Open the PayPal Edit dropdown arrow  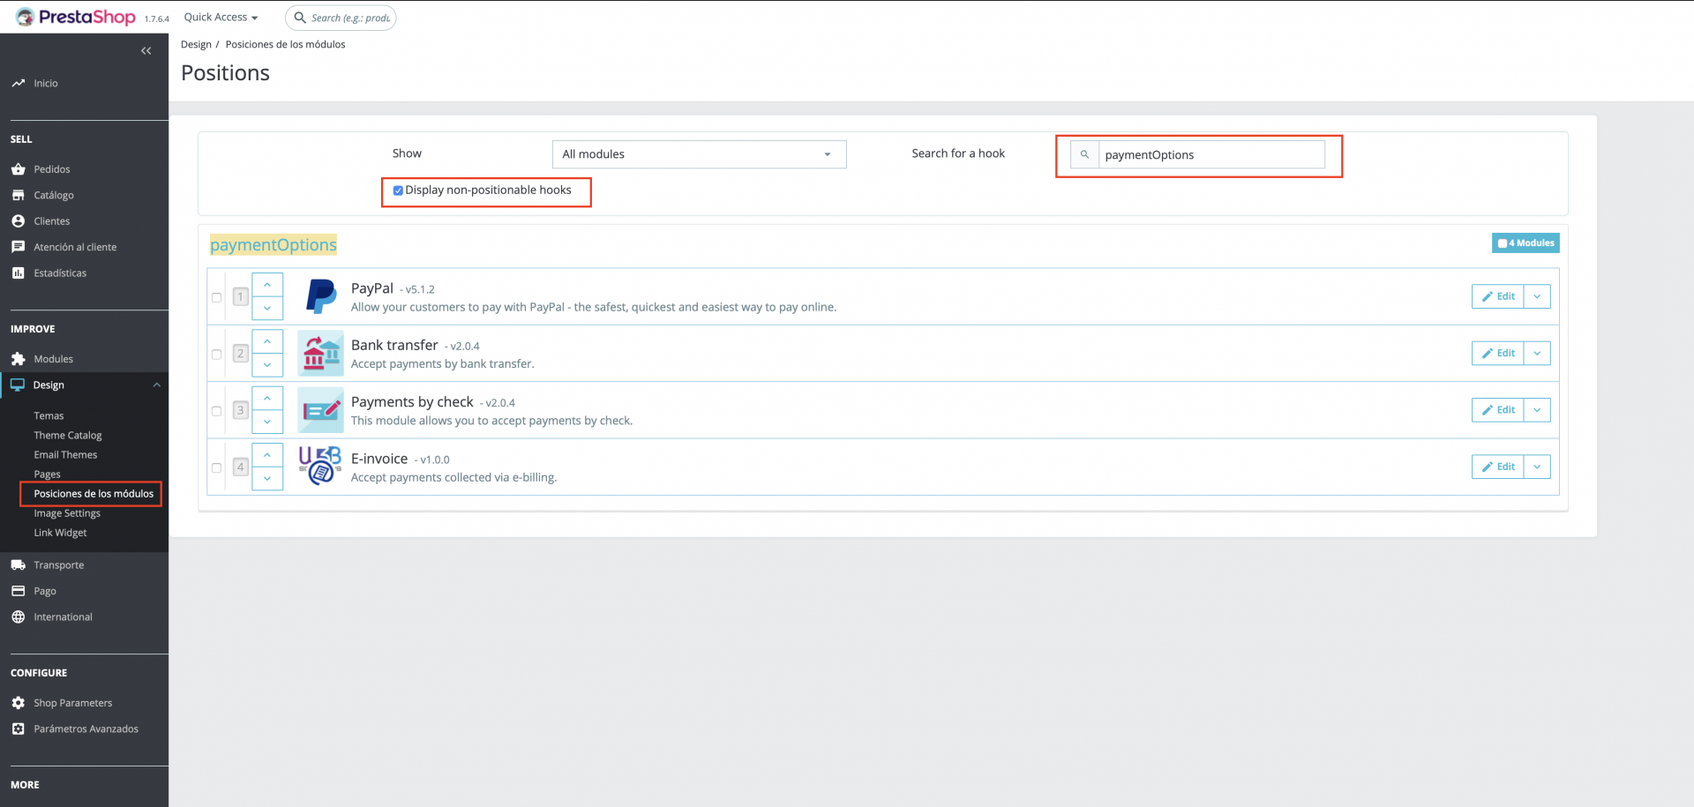pyautogui.click(x=1537, y=296)
